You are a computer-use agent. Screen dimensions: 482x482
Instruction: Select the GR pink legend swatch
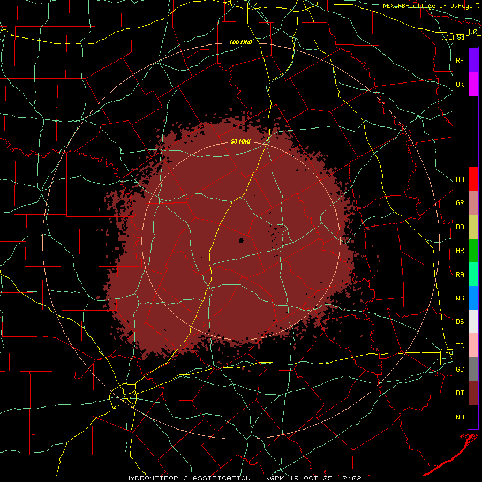[473, 202]
